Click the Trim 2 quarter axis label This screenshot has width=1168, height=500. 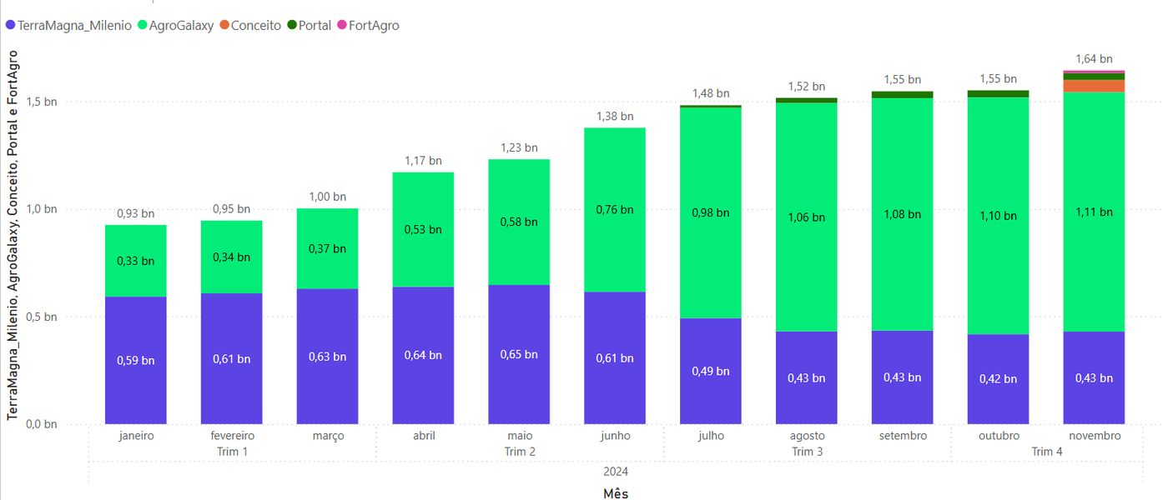(x=520, y=452)
